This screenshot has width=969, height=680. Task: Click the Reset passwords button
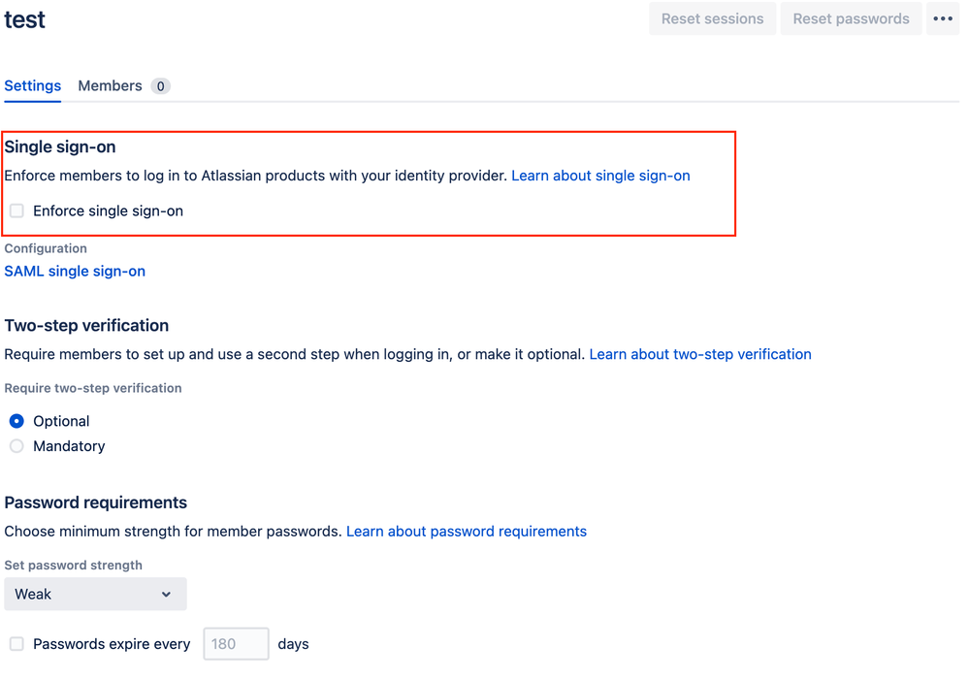[x=851, y=18]
